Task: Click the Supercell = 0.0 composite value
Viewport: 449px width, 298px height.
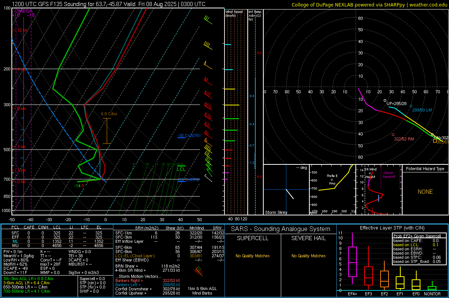Action: point(92,279)
